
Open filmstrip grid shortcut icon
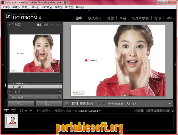coord(21,111)
